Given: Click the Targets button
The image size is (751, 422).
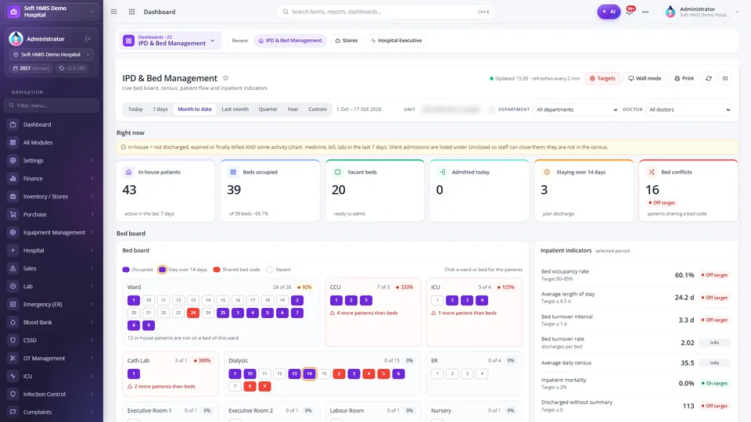Looking at the screenshot, I should tap(602, 78).
